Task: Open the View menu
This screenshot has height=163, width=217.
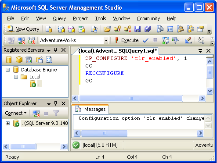Action: (x=41, y=18)
